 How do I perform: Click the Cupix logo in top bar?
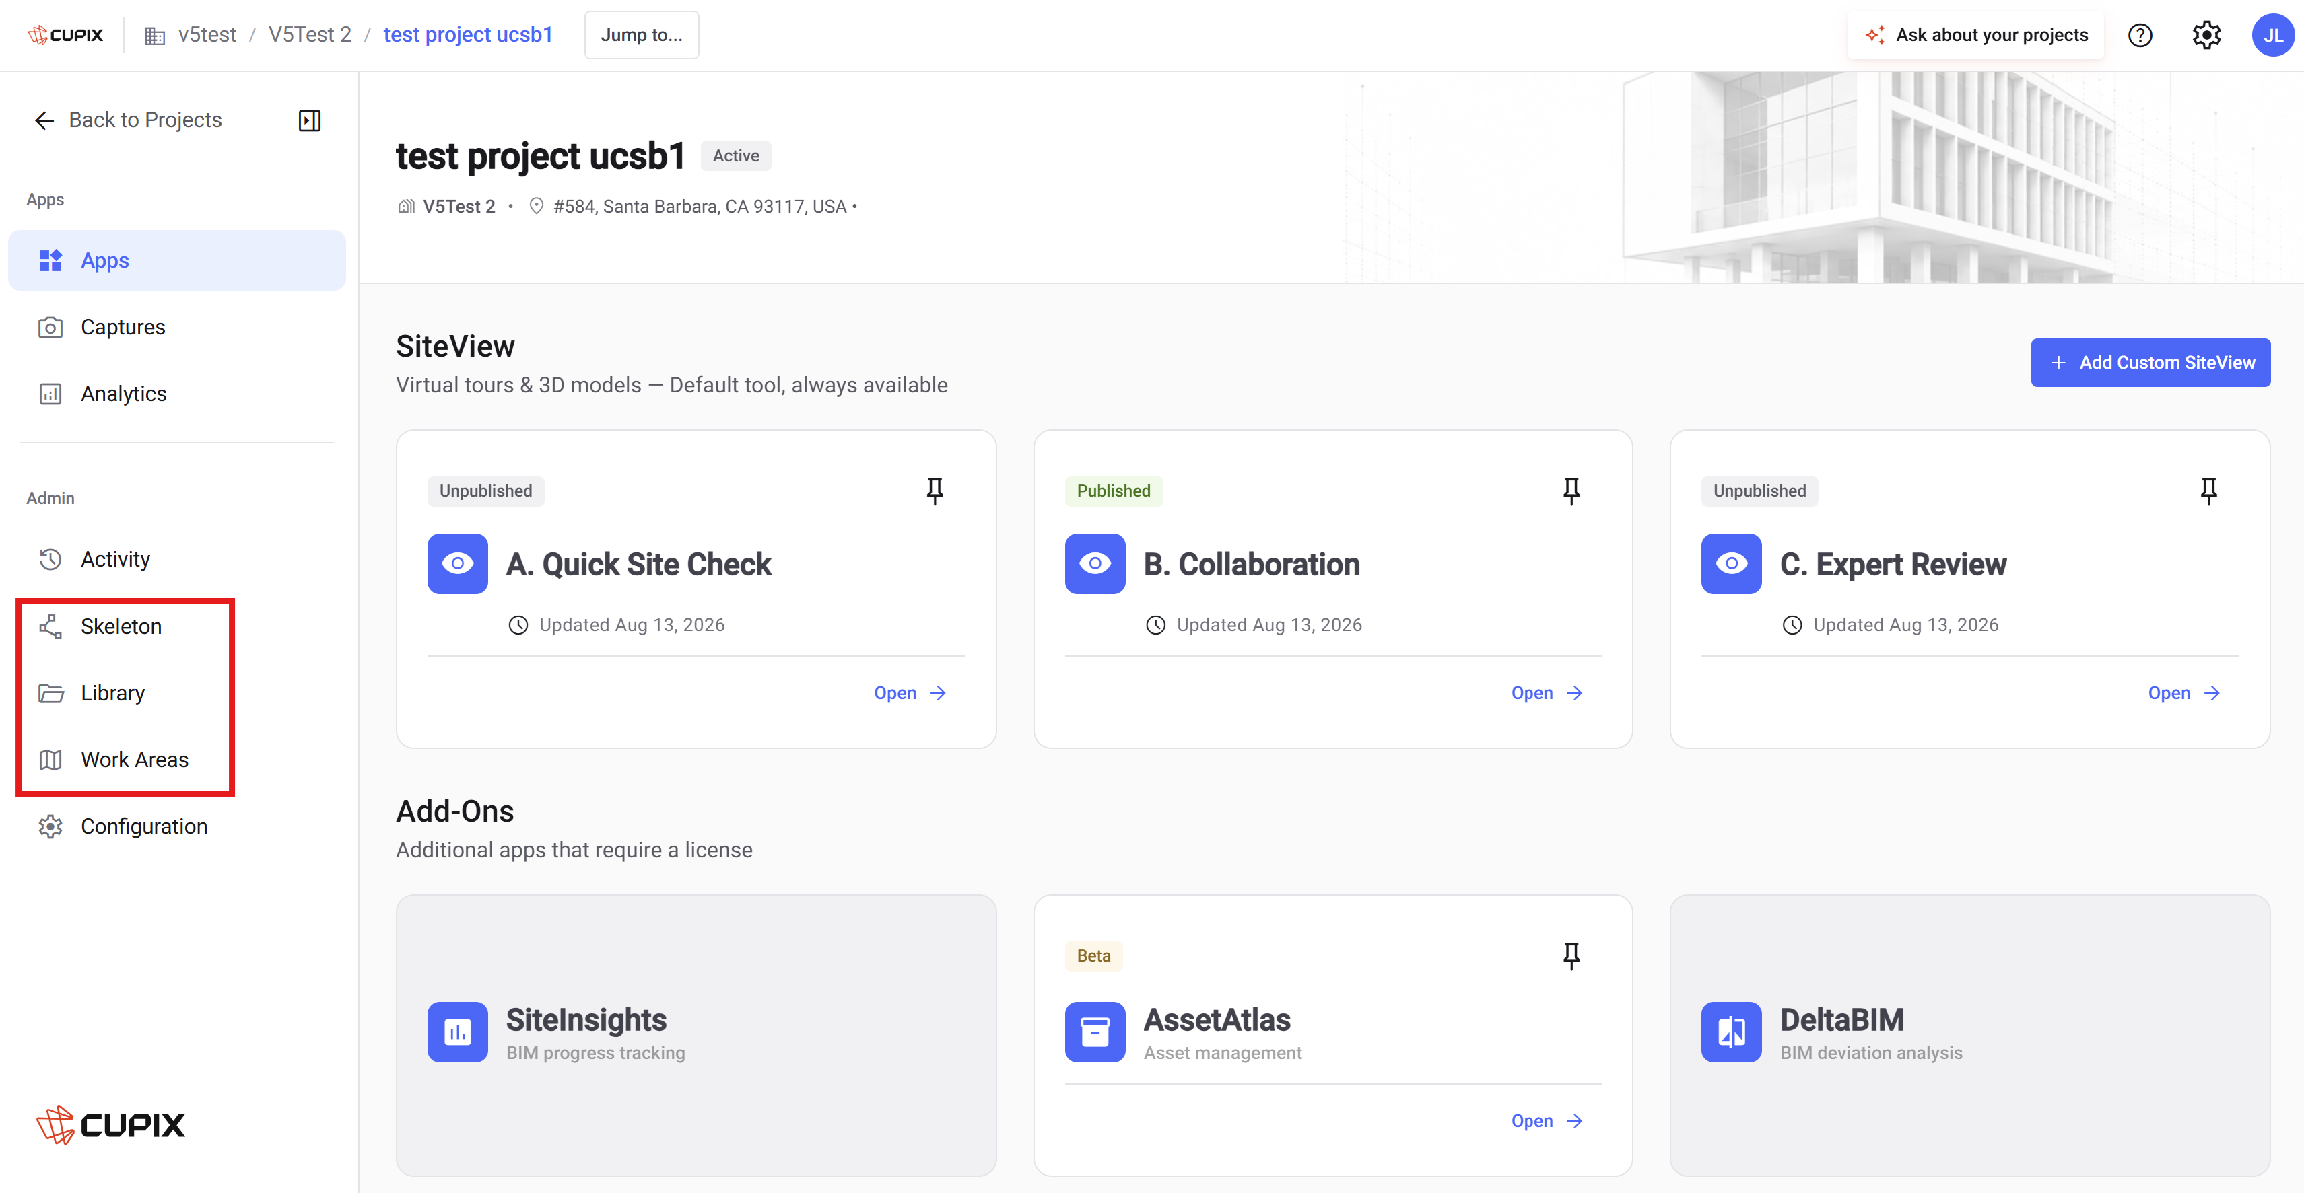pos(65,35)
